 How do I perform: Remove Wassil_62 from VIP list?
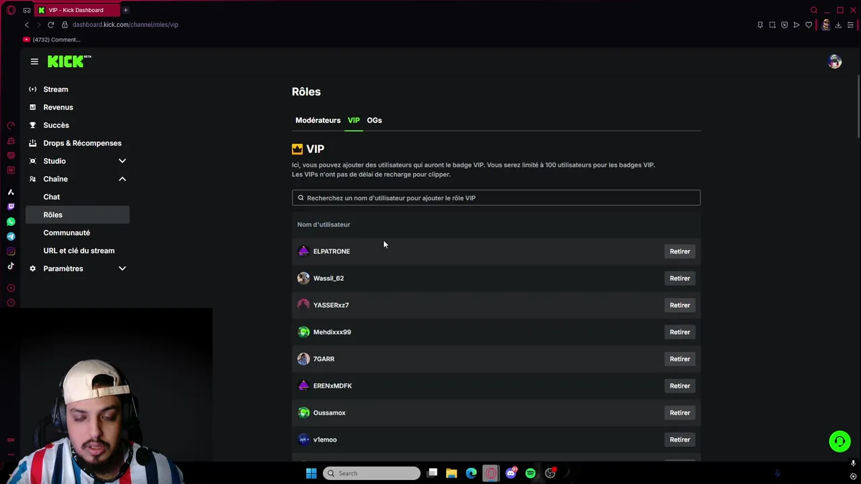(x=679, y=278)
